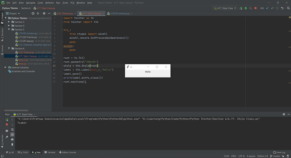Open the 9: Git tool window

click(10, 152)
